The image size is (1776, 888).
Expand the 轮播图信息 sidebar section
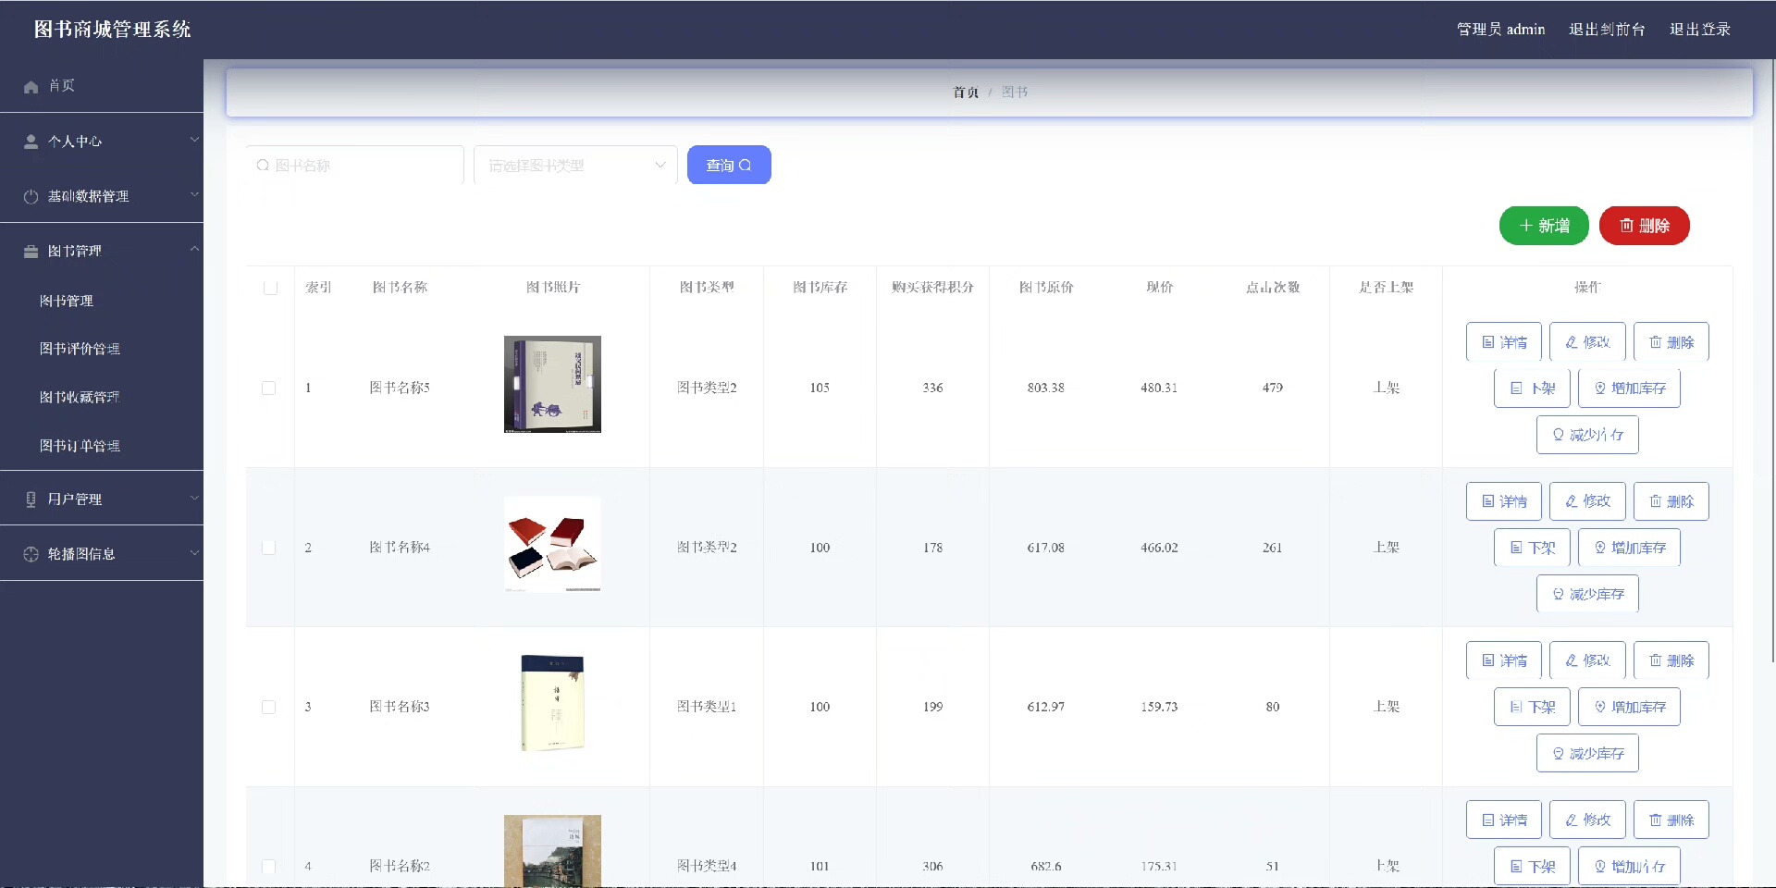[x=102, y=554]
